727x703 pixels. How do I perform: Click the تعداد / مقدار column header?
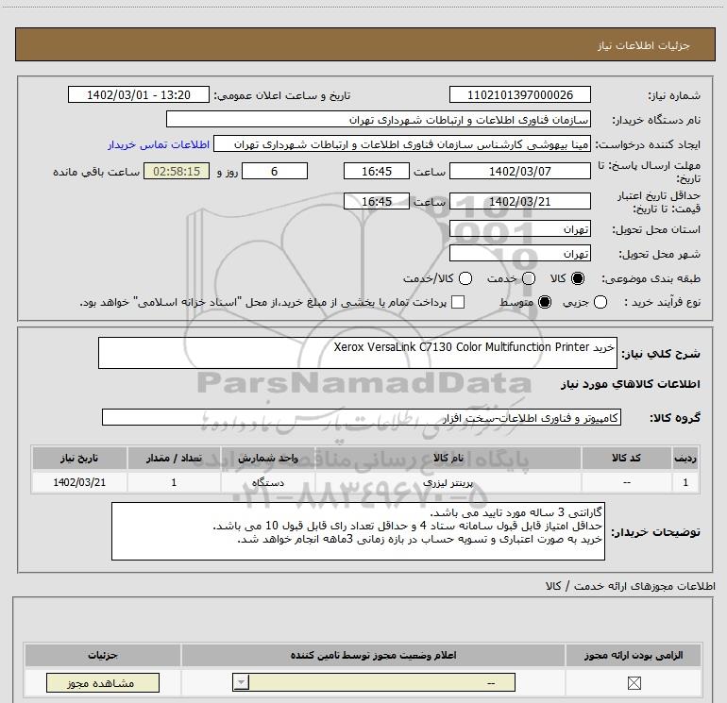pyautogui.click(x=174, y=458)
